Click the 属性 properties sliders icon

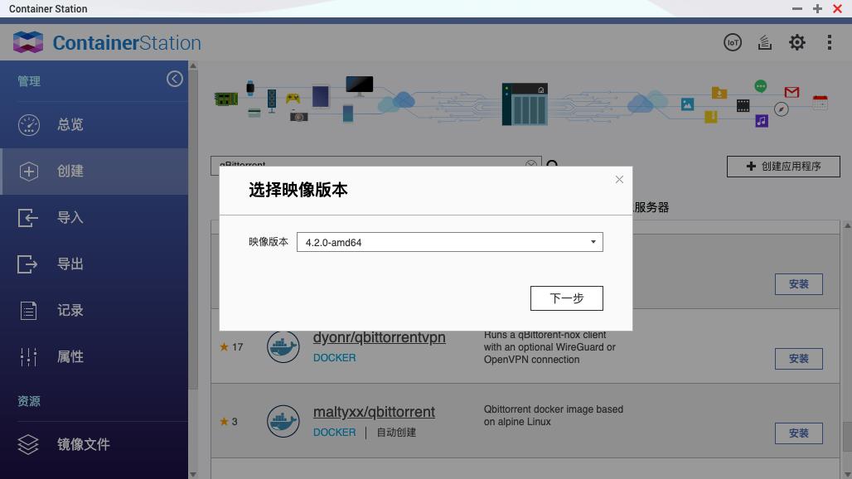pyautogui.click(x=28, y=356)
